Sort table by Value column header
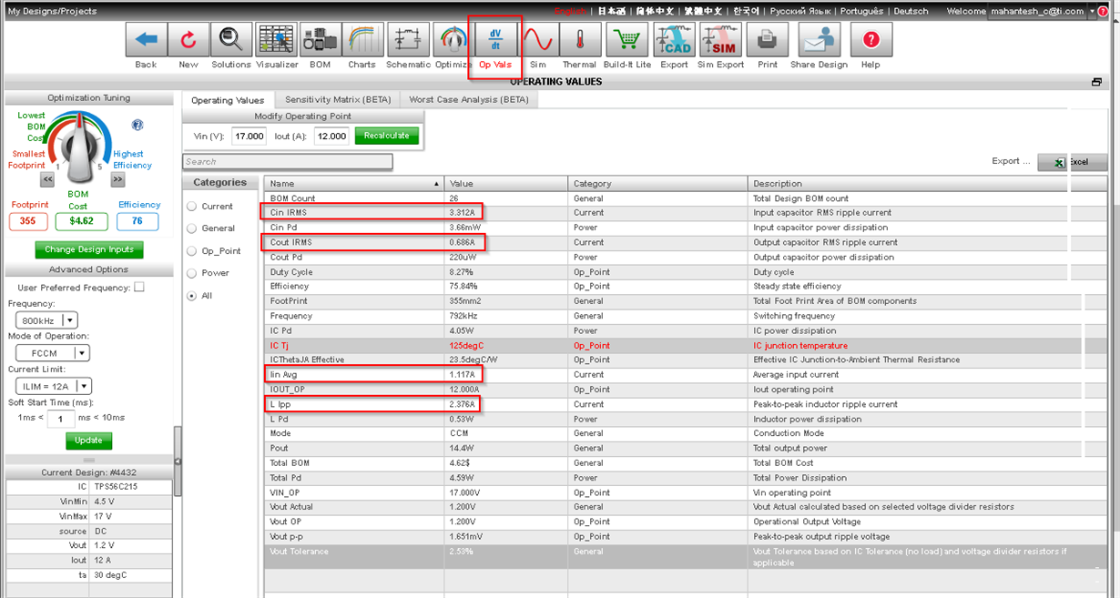 pyautogui.click(x=506, y=184)
